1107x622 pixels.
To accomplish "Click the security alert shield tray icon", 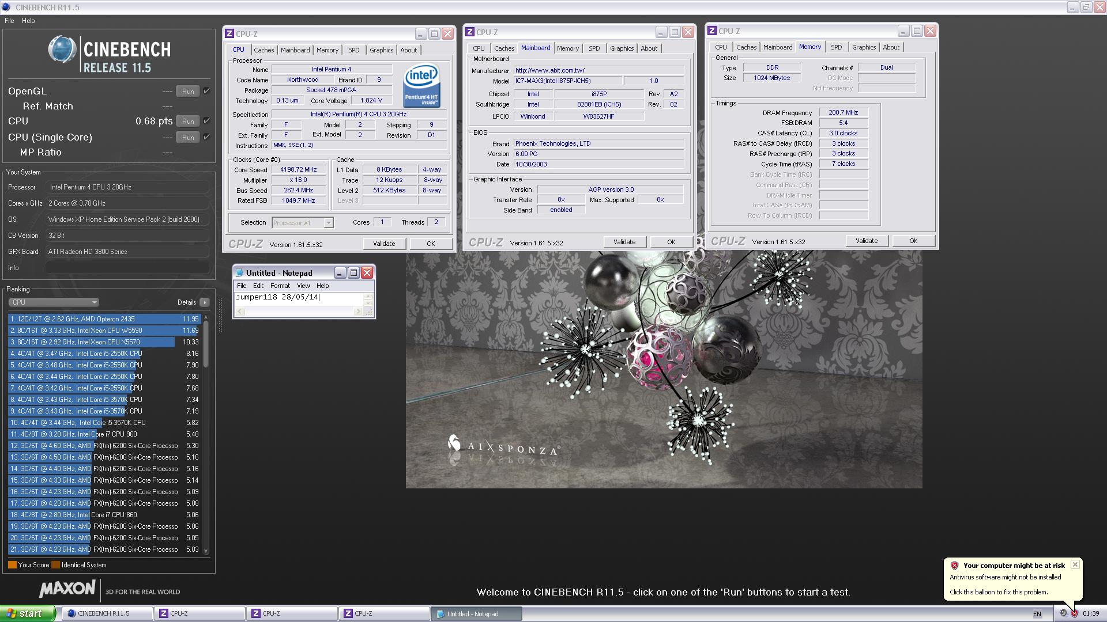I will [1074, 614].
